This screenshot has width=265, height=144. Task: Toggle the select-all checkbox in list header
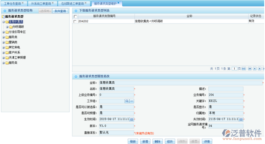coord(75,16)
